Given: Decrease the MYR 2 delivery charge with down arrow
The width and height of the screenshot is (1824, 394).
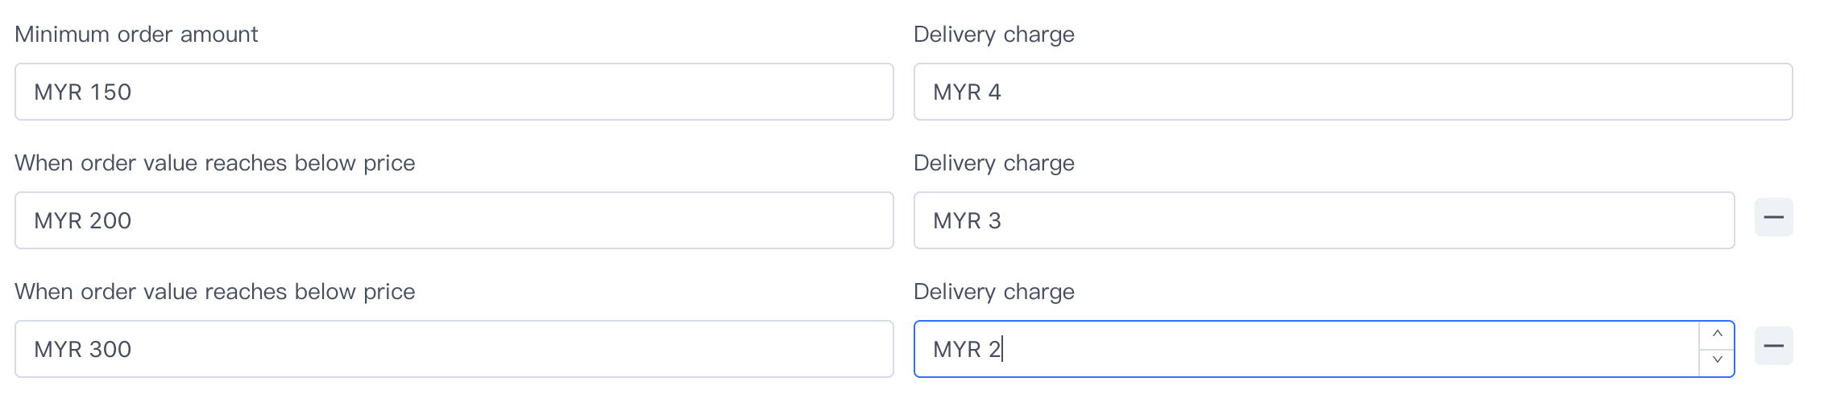Looking at the screenshot, I should click(1717, 360).
